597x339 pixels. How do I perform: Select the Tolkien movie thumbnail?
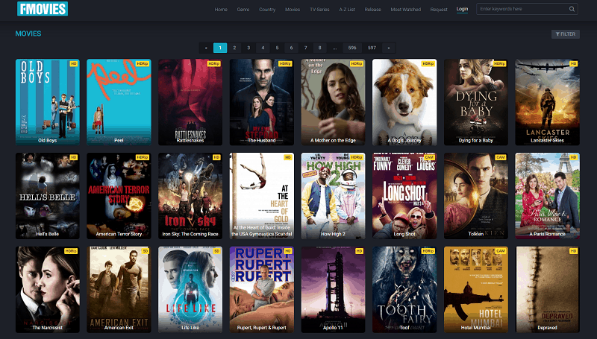pos(475,195)
